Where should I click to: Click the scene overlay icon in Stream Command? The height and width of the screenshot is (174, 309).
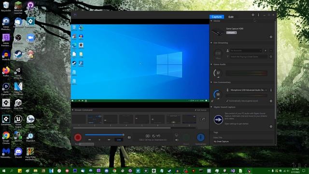click(x=203, y=119)
